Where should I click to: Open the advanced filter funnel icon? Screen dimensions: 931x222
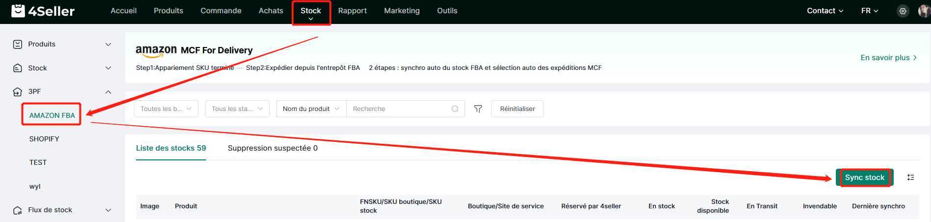pos(478,109)
